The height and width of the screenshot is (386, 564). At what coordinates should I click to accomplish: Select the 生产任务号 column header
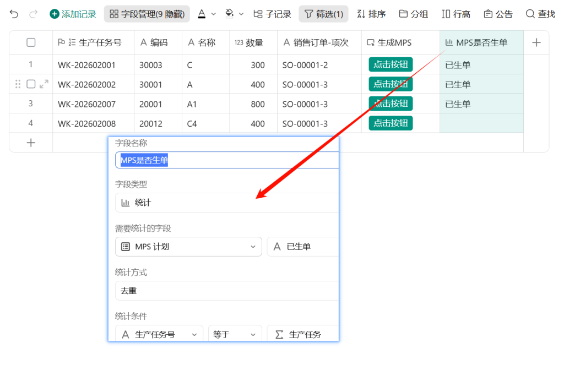coord(93,42)
